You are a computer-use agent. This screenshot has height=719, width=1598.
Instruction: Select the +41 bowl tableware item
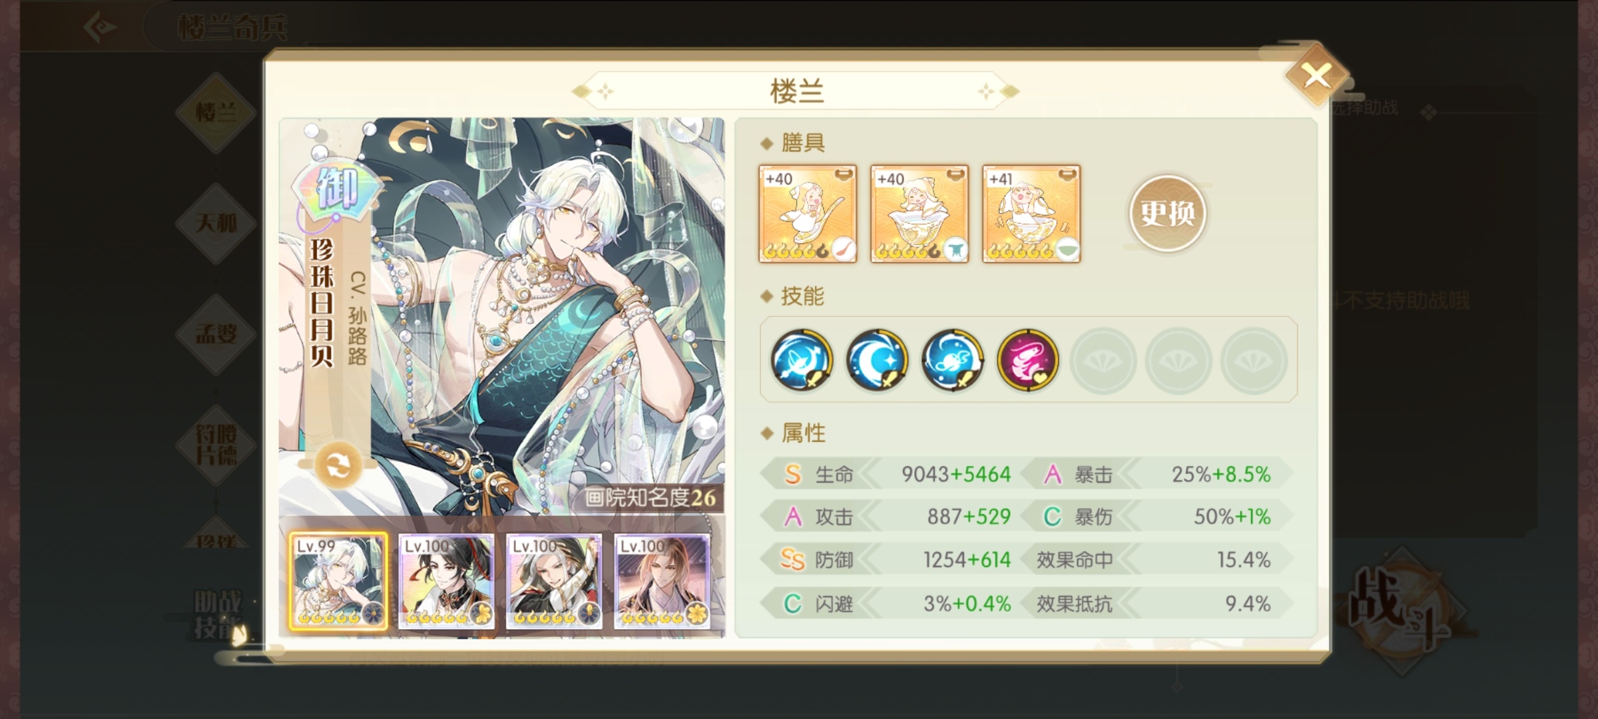coord(1031,214)
